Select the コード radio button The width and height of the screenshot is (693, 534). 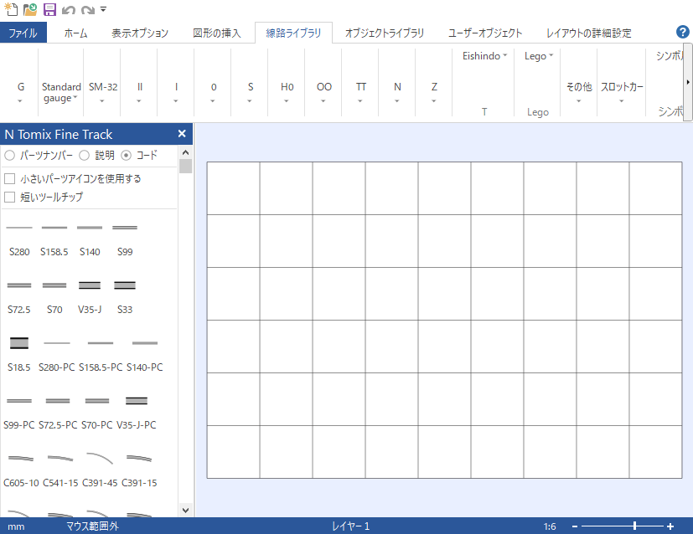click(x=126, y=156)
